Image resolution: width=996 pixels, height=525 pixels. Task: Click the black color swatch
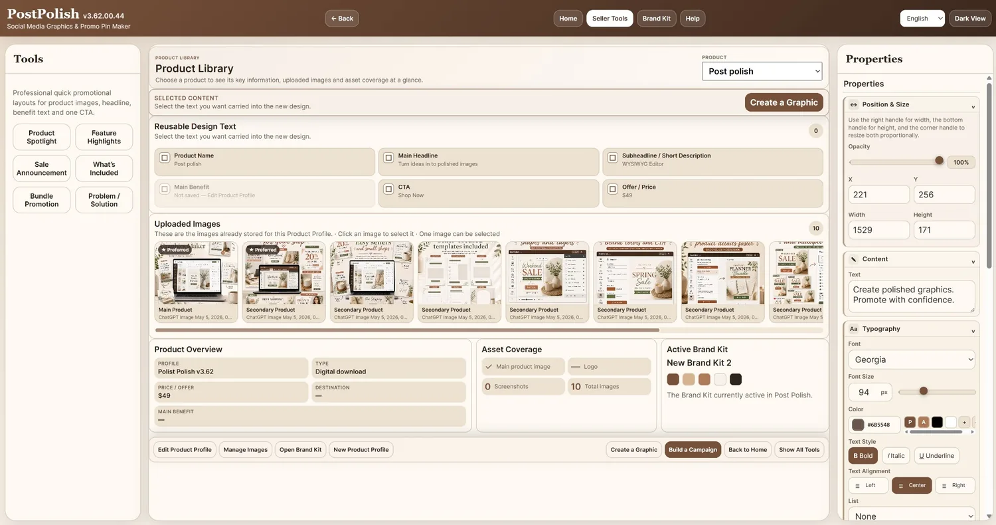pyautogui.click(x=937, y=422)
